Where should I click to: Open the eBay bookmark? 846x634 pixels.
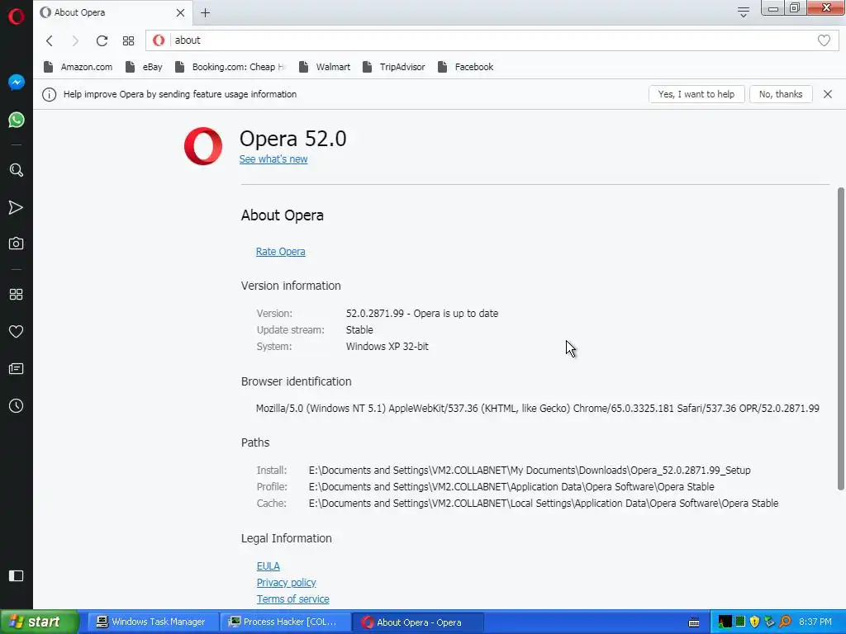(x=144, y=67)
